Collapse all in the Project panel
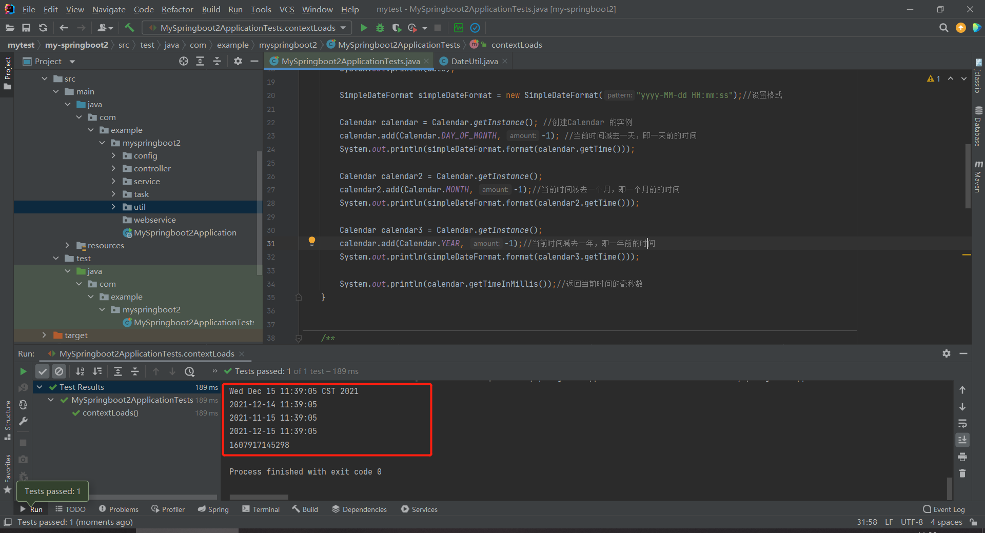This screenshot has width=985, height=533. click(x=217, y=61)
